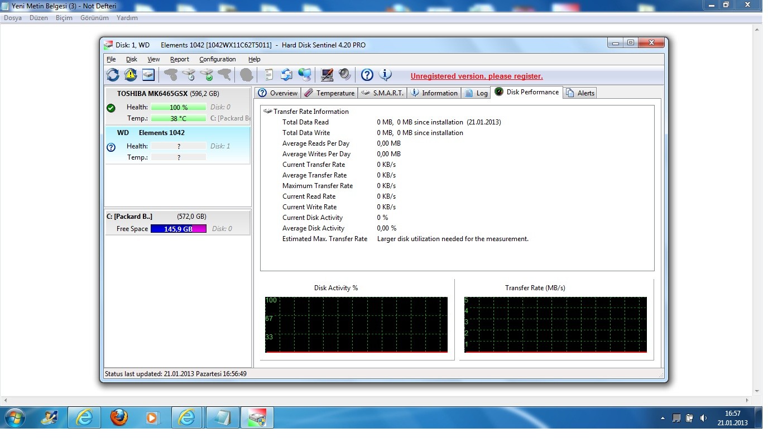Click the 'Maximum Transfer Rate' label
The height and width of the screenshot is (442, 768).
click(x=318, y=186)
